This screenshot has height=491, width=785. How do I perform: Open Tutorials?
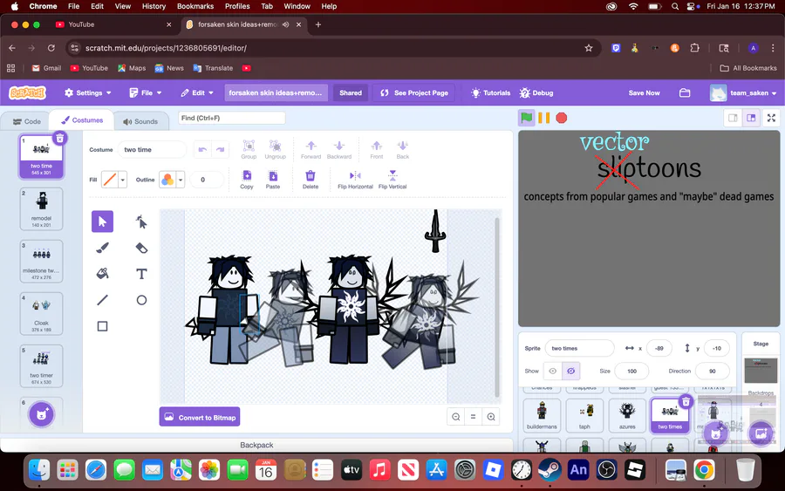pyautogui.click(x=490, y=93)
